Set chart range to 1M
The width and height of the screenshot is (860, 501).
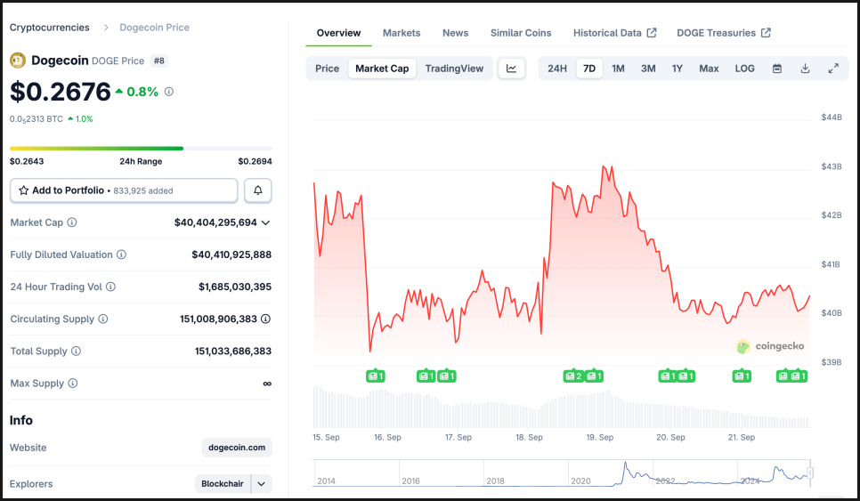tap(618, 69)
